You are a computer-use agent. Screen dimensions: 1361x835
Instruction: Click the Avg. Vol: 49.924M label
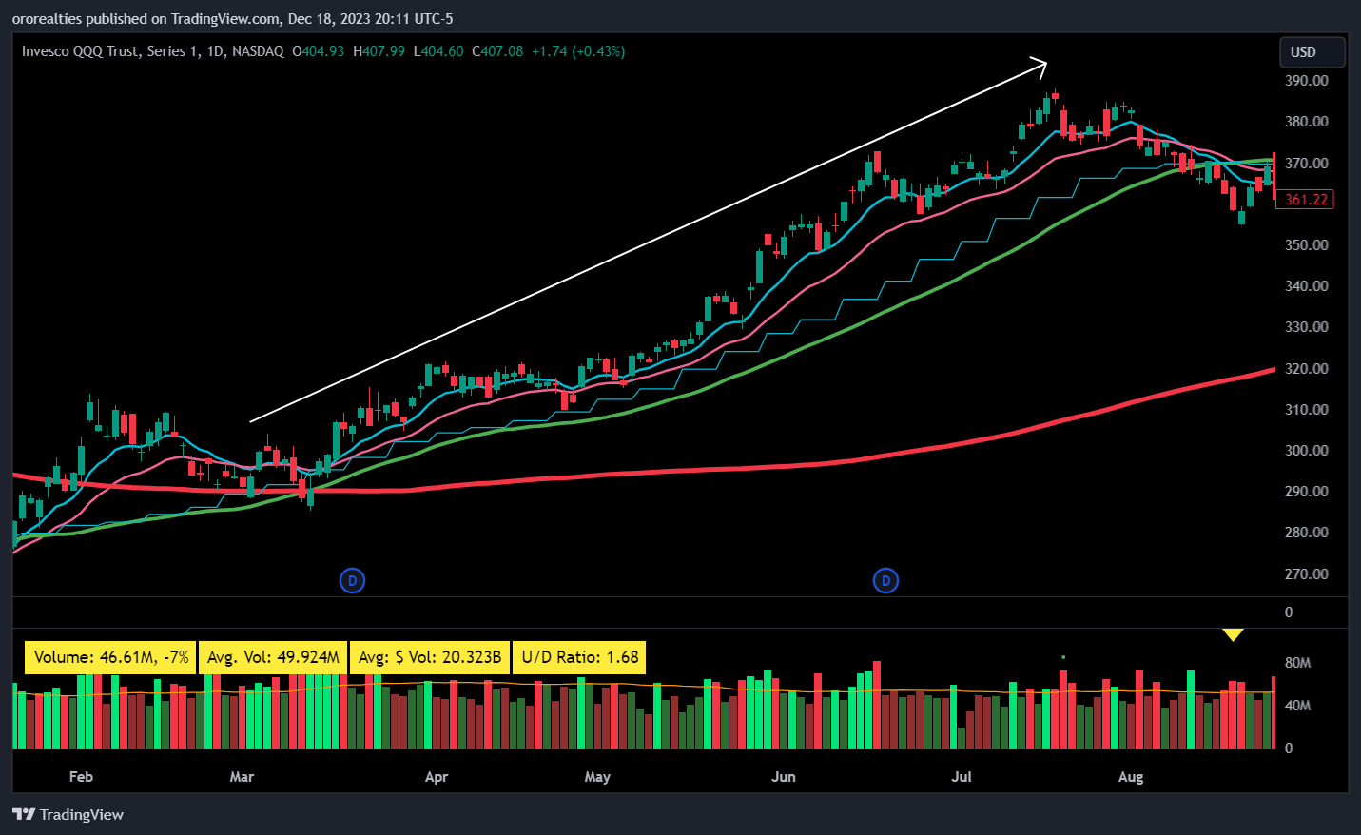coord(273,657)
